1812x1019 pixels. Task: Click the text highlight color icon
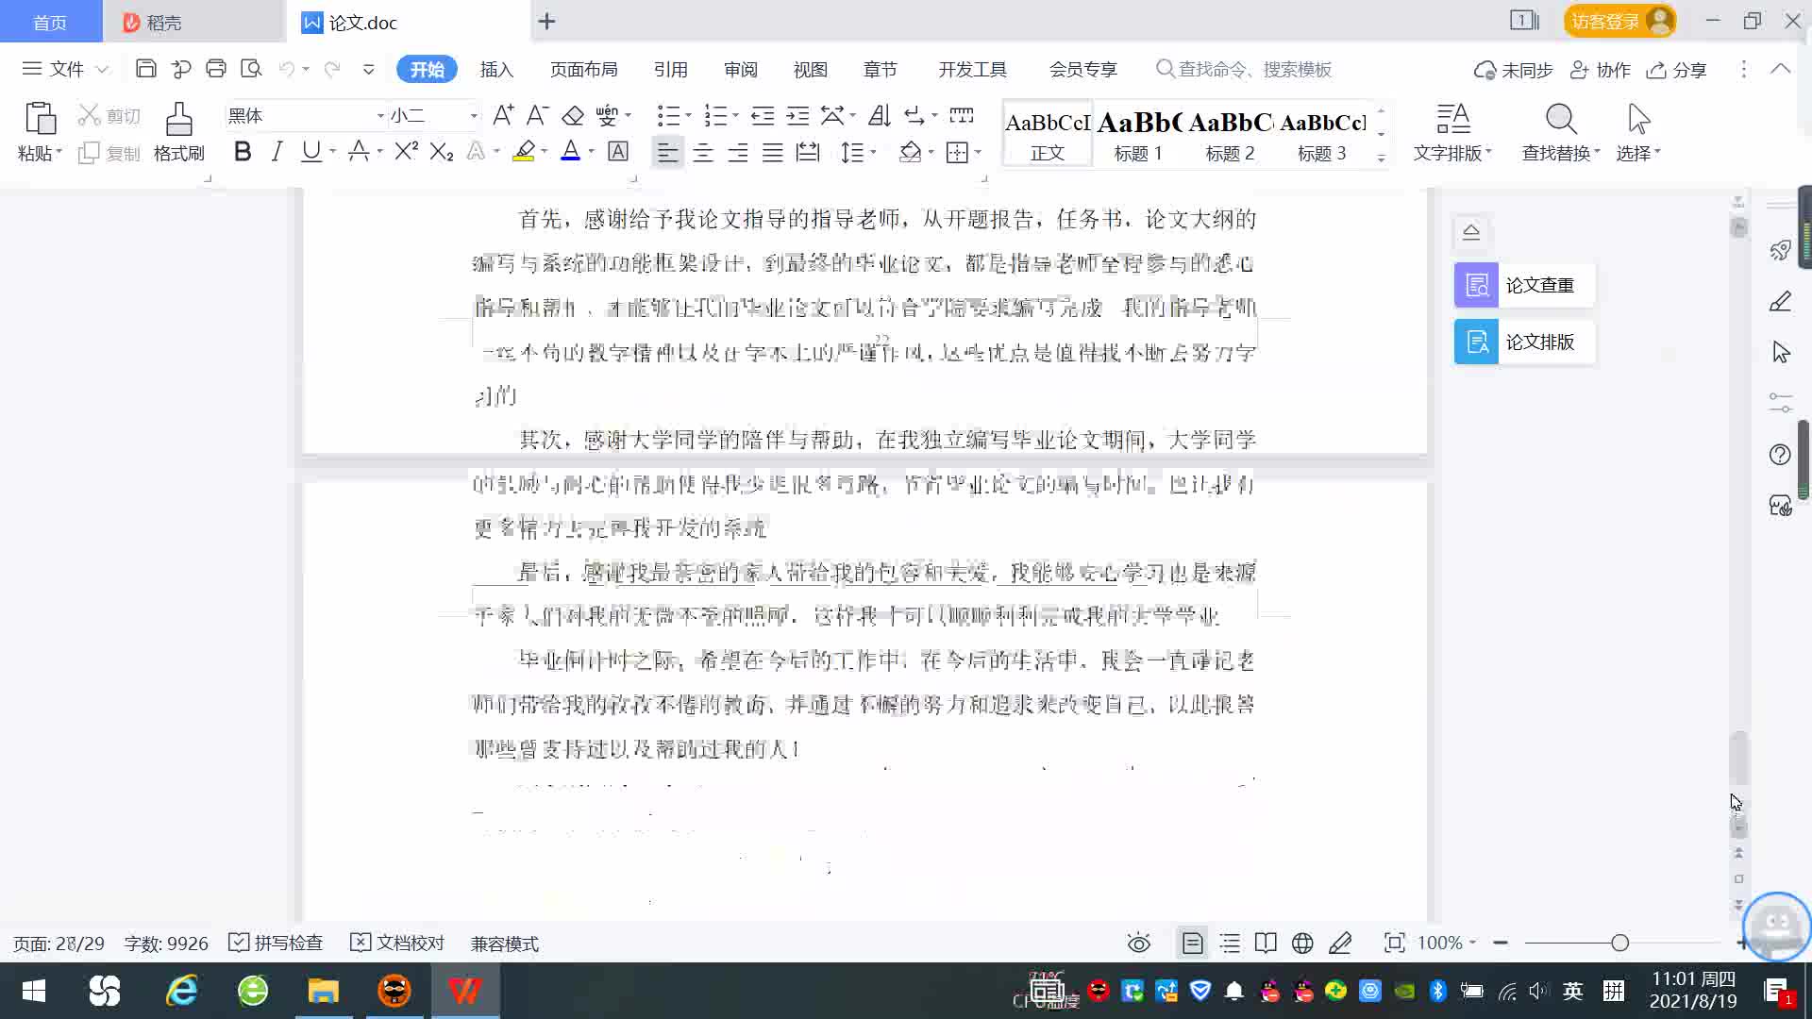524,152
